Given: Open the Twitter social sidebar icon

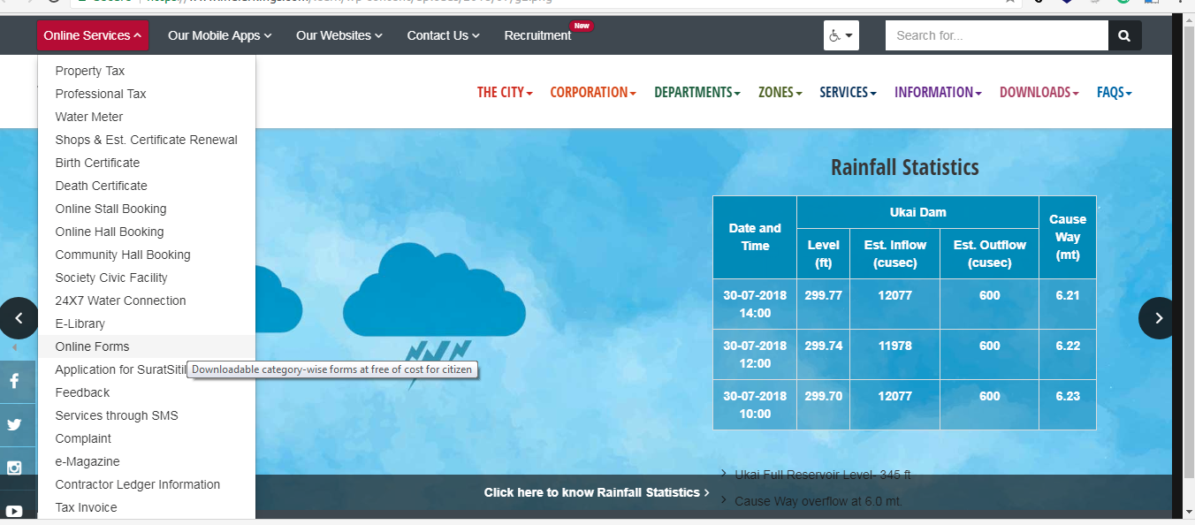Looking at the screenshot, I should (x=15, y=425).
